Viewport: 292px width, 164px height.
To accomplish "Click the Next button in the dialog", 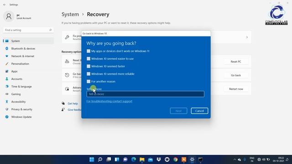I will tap(178, 111).
